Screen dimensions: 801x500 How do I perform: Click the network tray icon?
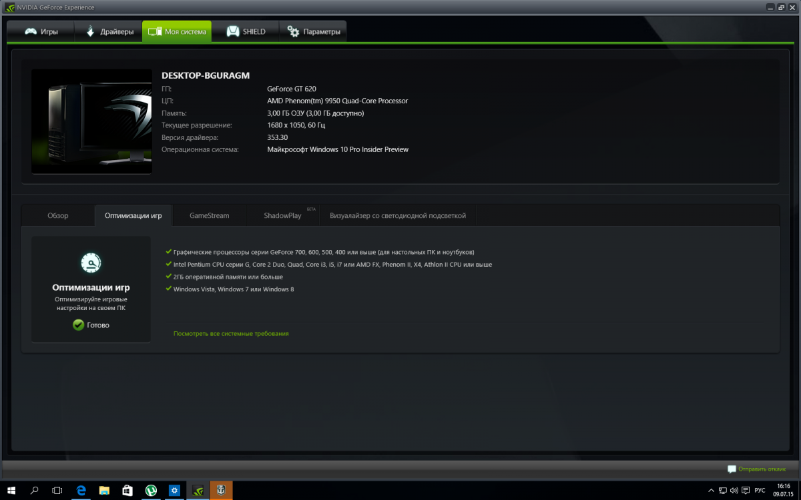point(723,491)
